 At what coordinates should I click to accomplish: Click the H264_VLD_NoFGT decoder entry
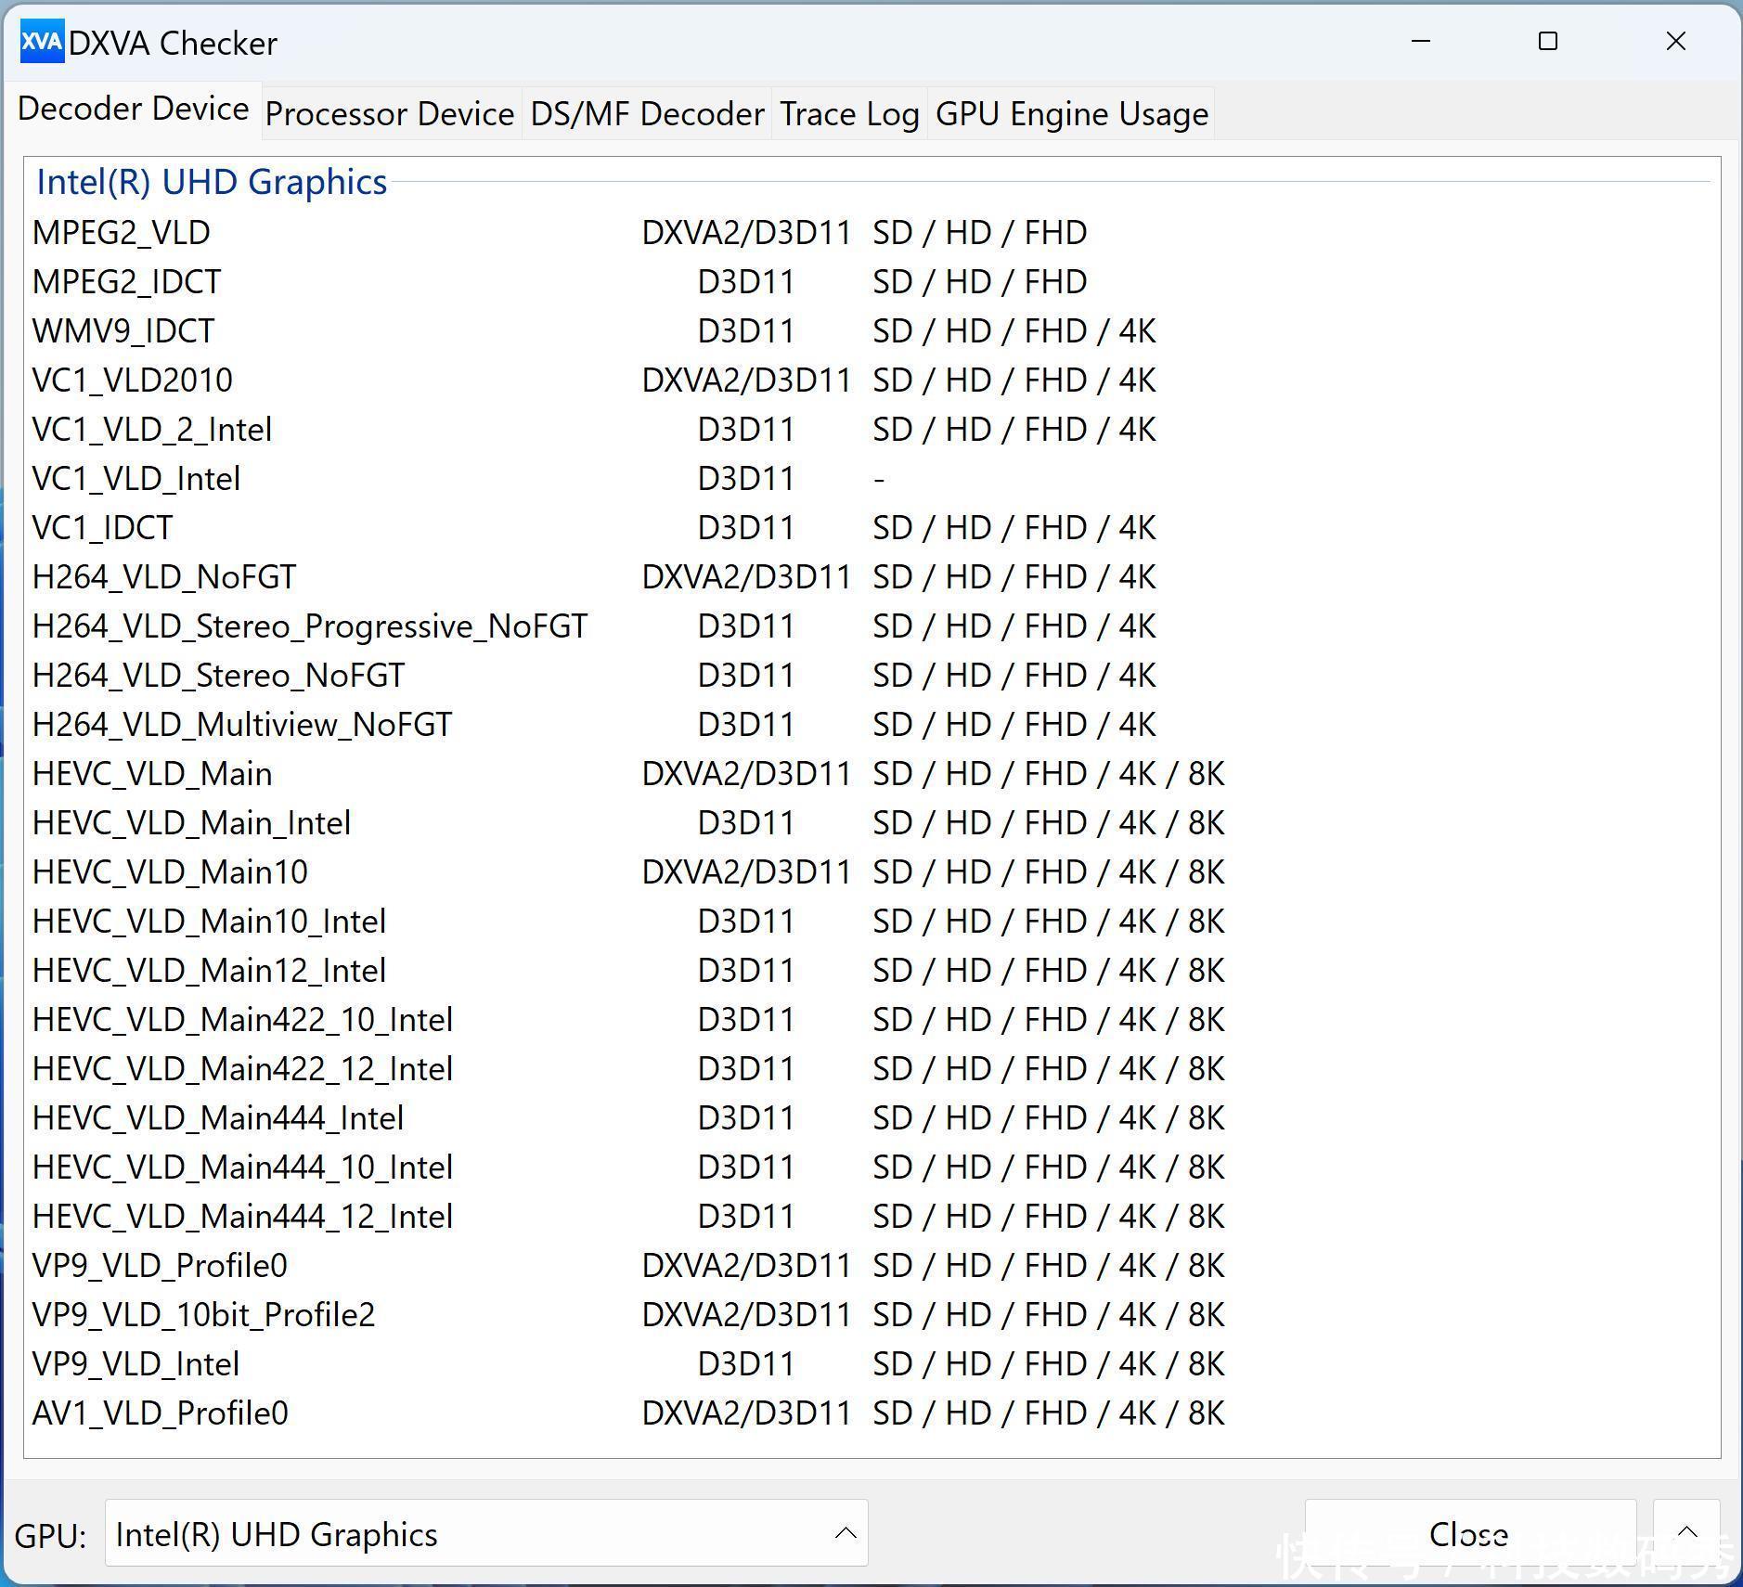click(x=164, y=577)
